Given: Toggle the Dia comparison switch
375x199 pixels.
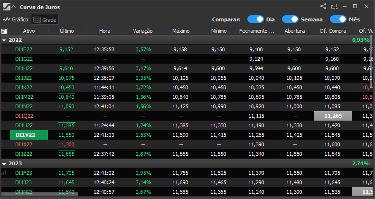Looking at the screenshot, I should (255, 19).
